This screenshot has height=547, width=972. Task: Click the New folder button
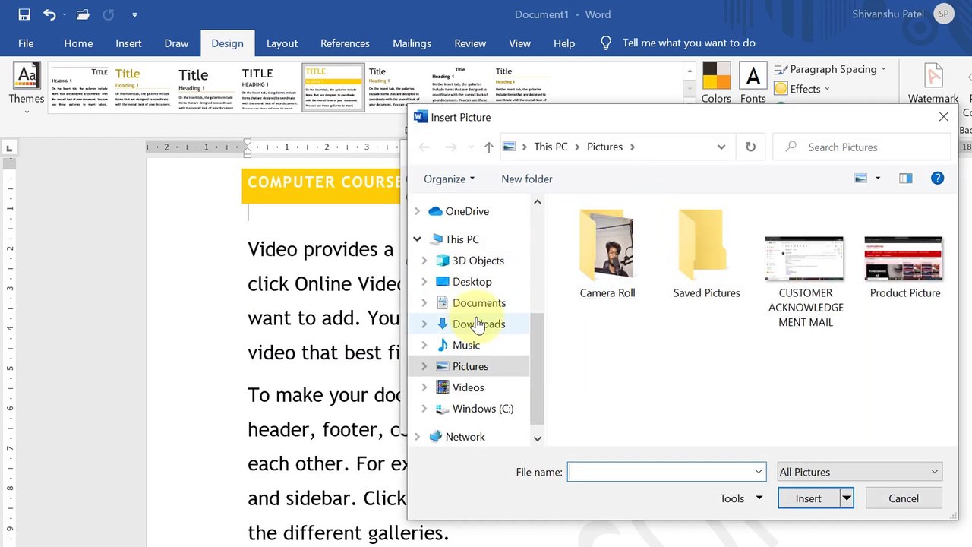(526, 179)
